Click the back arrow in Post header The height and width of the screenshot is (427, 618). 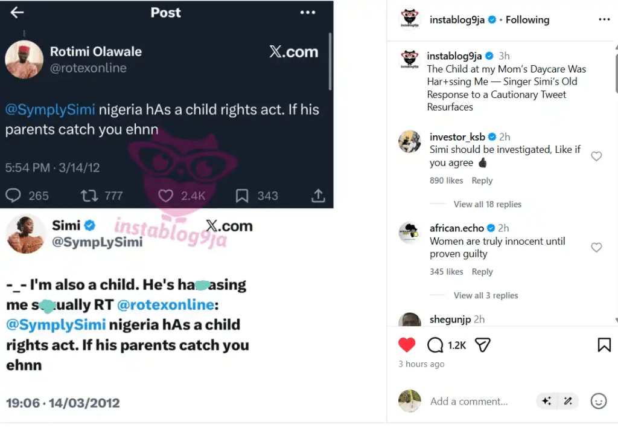coord(18,13)
